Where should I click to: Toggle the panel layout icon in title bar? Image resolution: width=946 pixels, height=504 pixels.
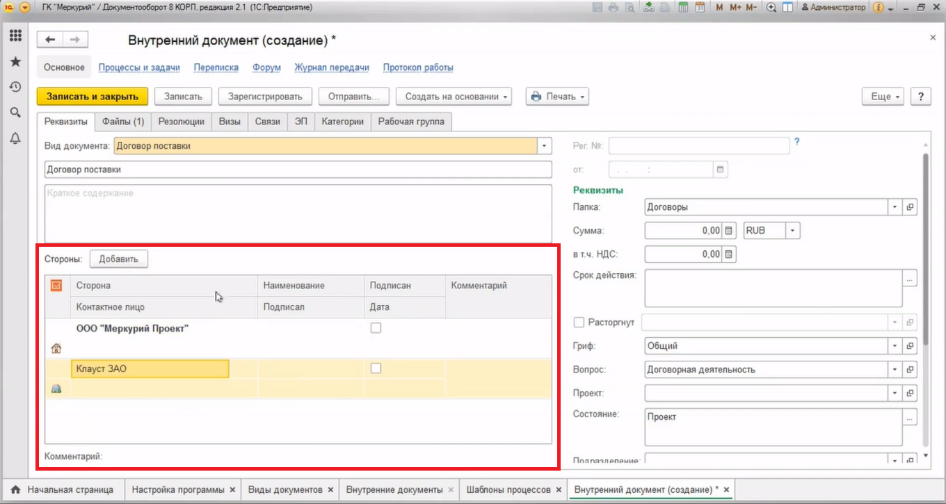pyautogui.click(x=787, y=8)
